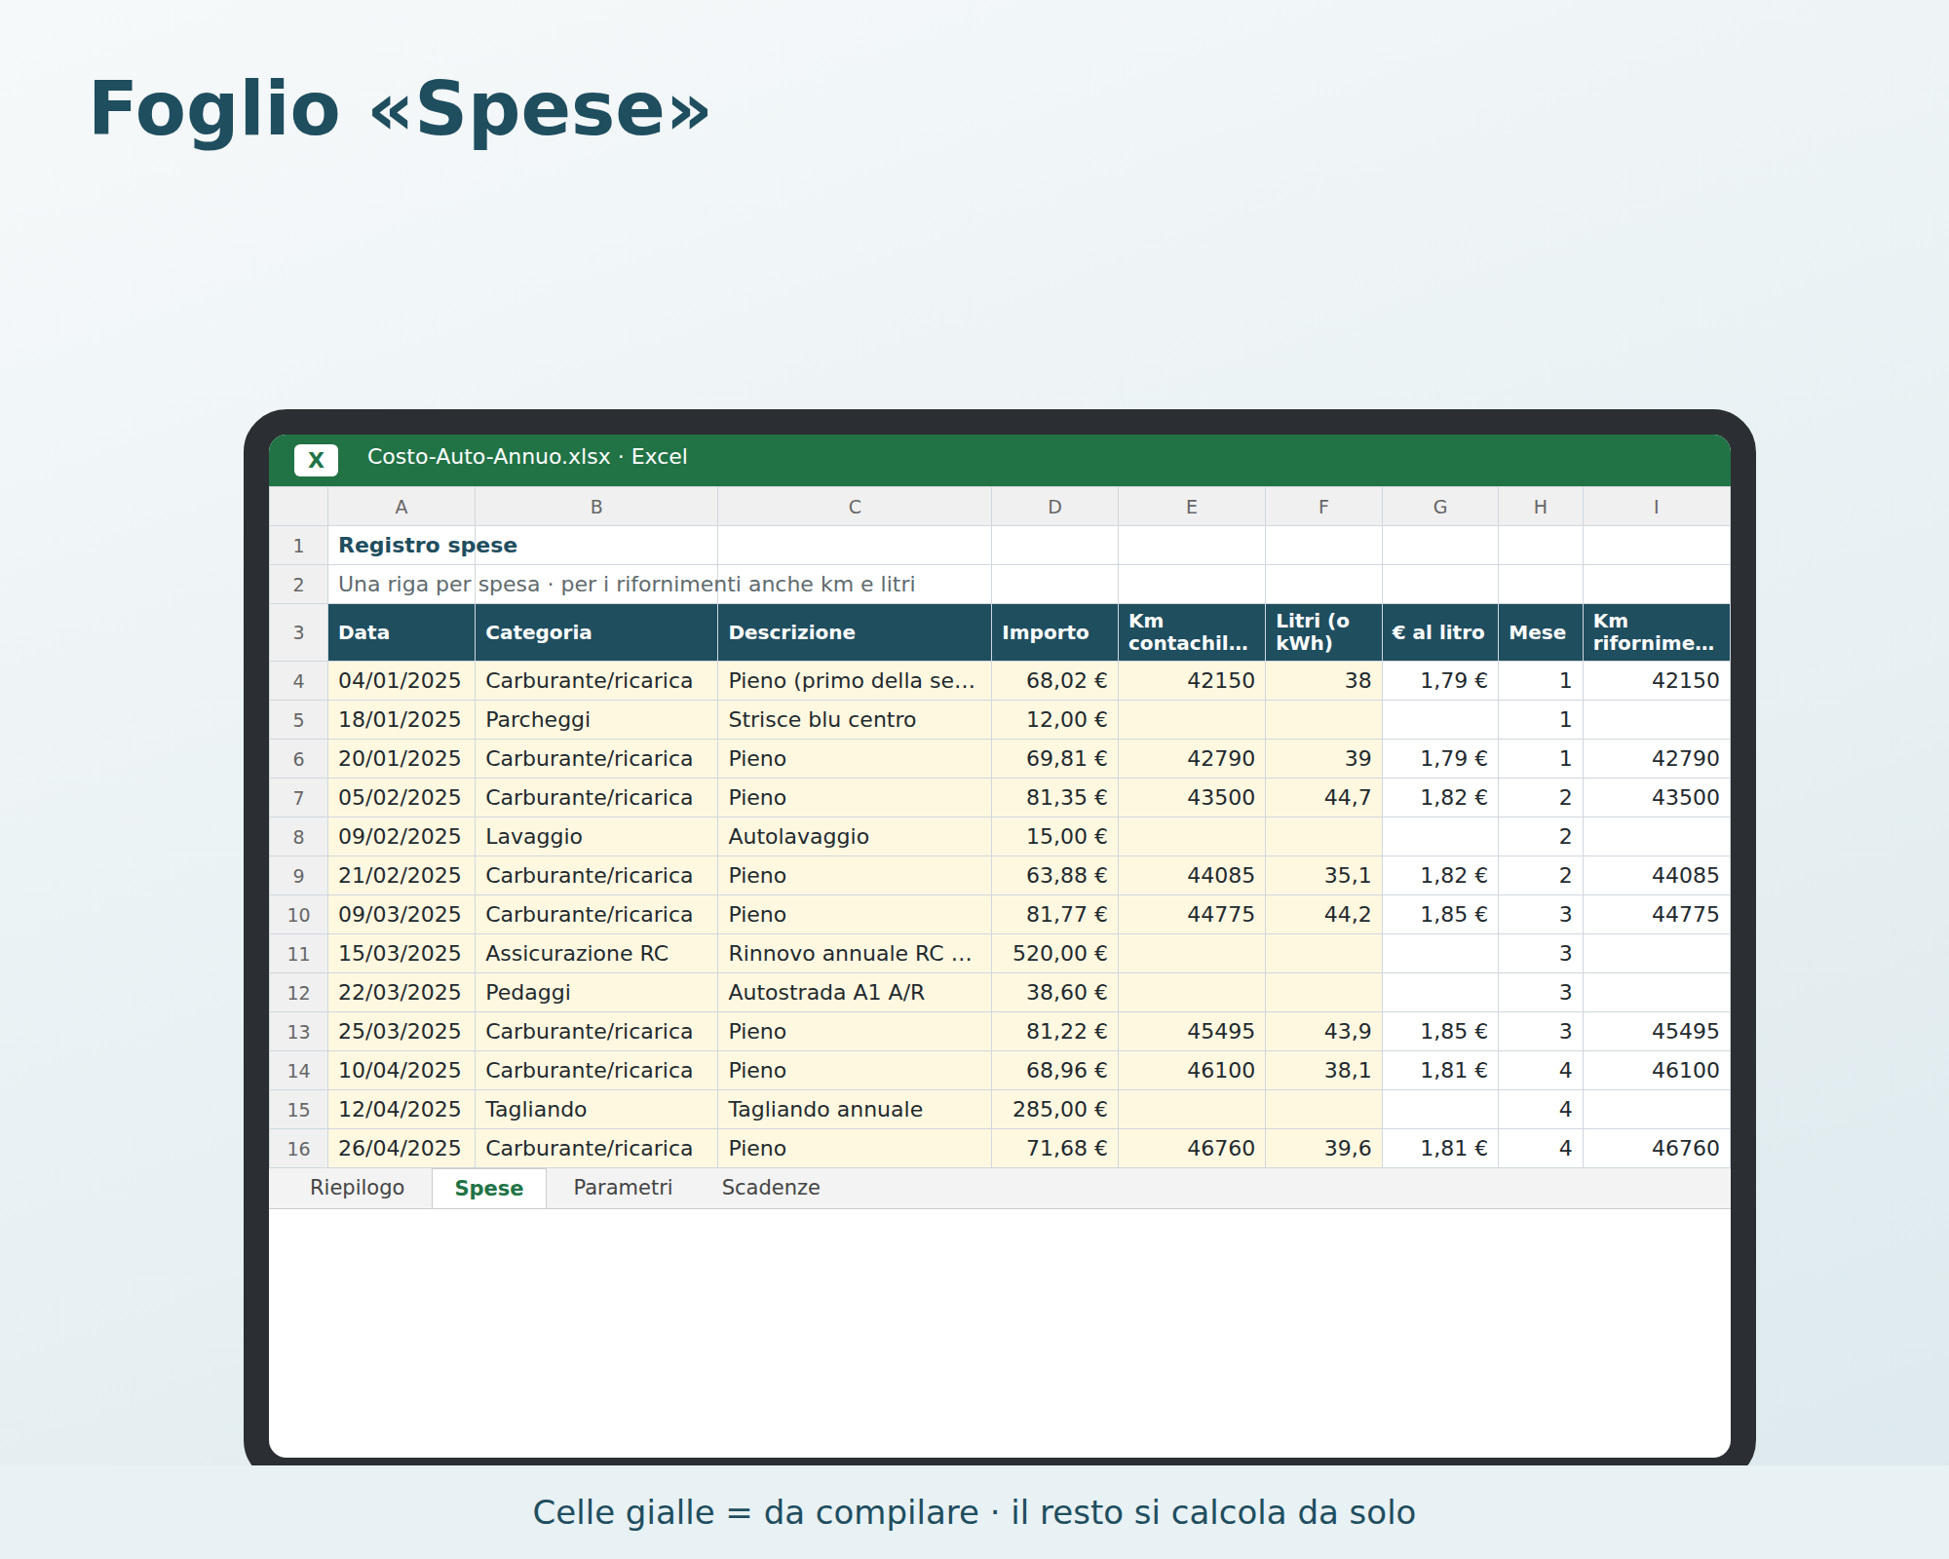
Task: Click the 'Registro spese' title cell
Action: [401, 546]
